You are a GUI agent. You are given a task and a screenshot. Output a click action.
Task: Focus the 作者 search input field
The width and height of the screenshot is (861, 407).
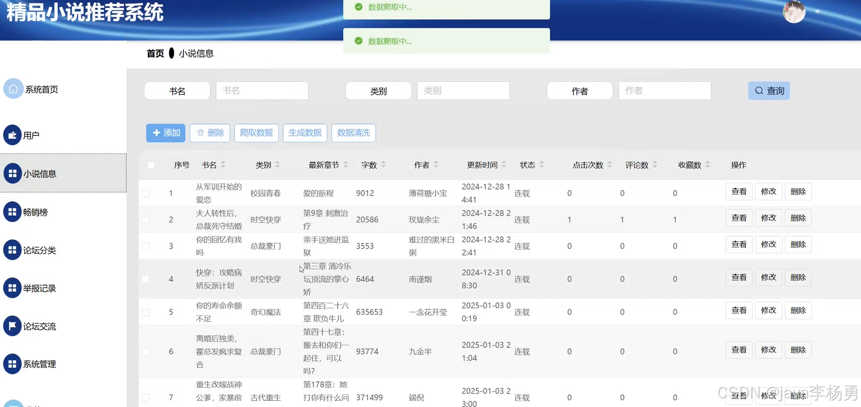(x=665, y=91)
